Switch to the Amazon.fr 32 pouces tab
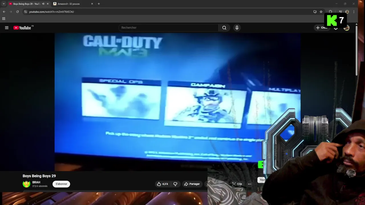The height and width of the screenshot is (205, 365). (x=73, y=4)
